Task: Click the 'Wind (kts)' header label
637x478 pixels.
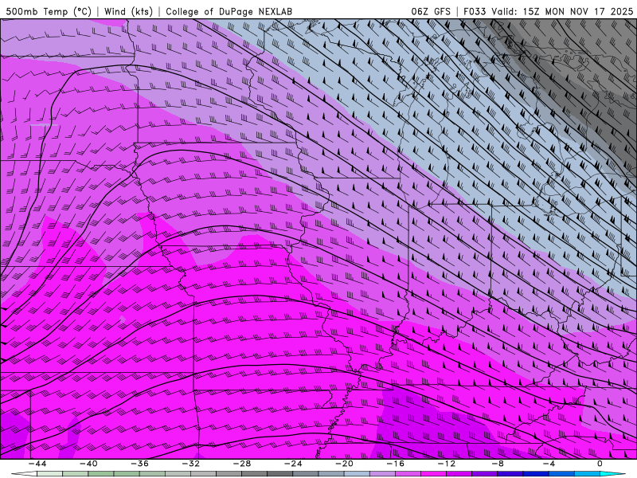Action: 128,11
